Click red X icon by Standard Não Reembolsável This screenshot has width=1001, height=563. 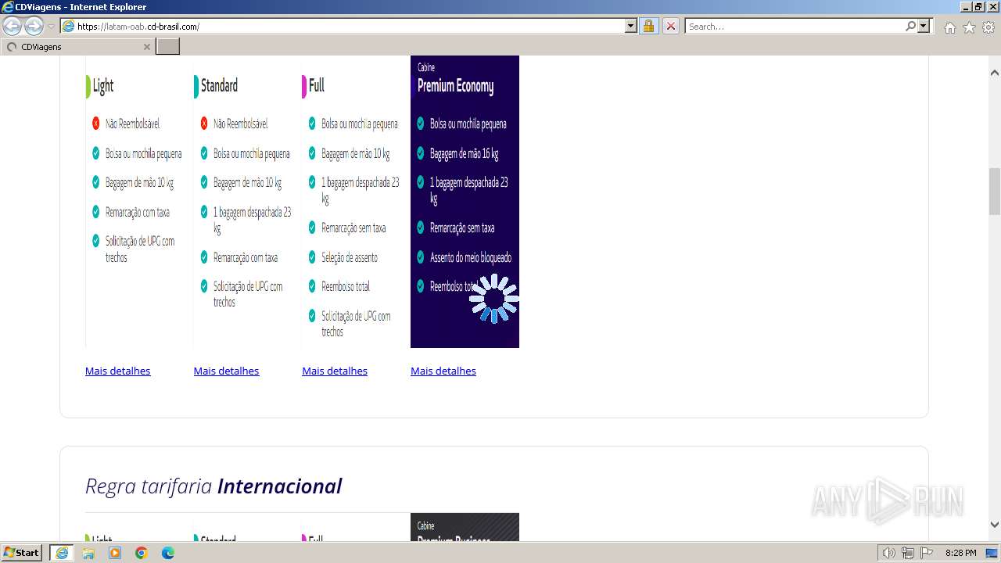pos(204,124)
